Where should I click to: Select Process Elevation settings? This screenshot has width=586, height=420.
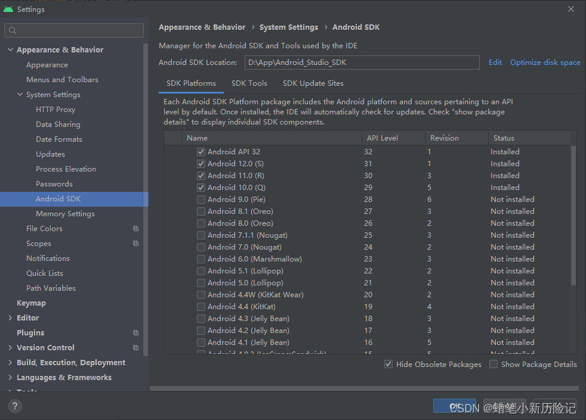(66, 169)
